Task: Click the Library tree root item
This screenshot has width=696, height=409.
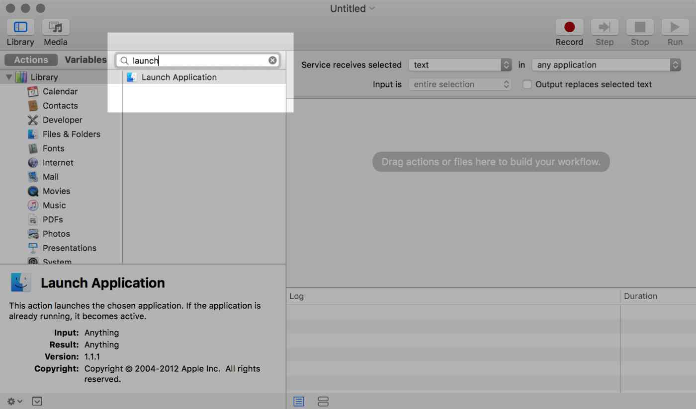Action: (x=44, y=77)
